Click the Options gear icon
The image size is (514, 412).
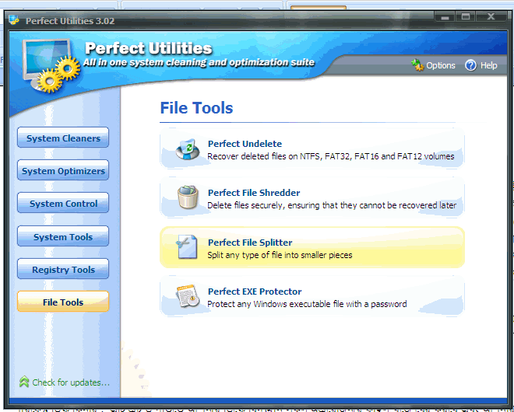(417, 65)
